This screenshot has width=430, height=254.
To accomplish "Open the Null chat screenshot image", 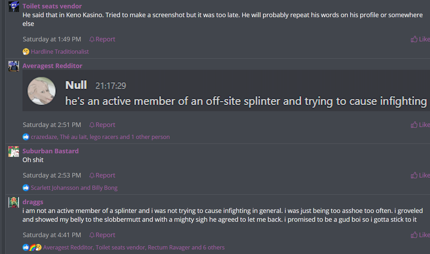I will click(x=225, y=91).
